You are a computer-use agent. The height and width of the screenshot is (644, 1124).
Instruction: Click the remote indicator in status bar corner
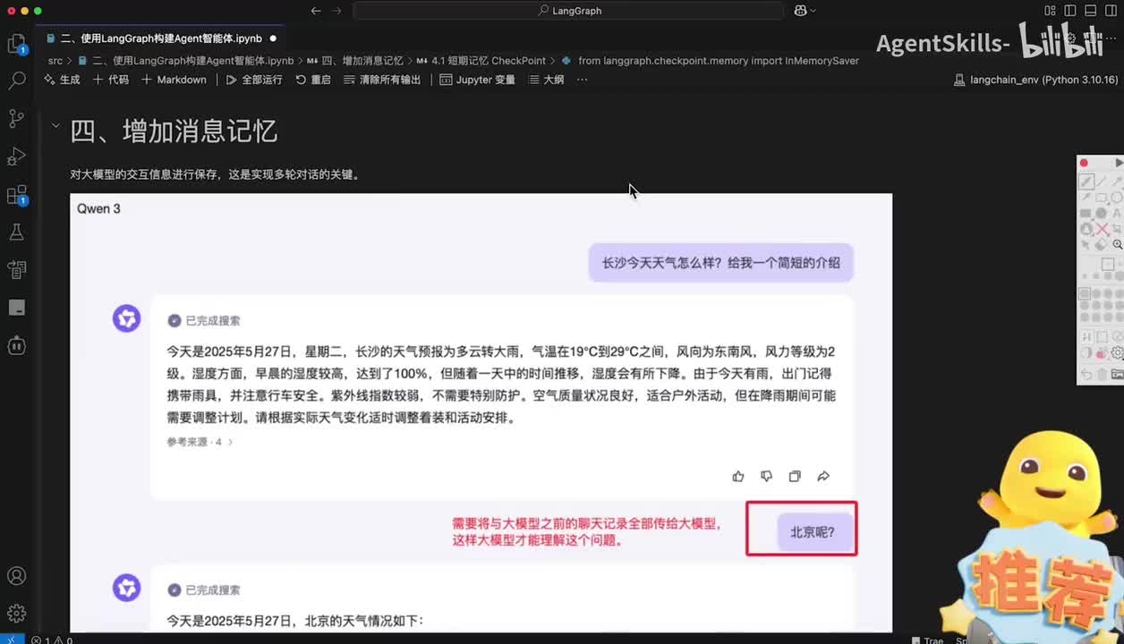click(x=12, y=640)
